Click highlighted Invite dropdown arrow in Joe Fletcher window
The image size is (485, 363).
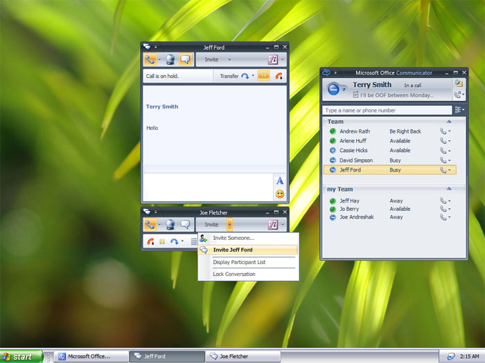point(229,225)
